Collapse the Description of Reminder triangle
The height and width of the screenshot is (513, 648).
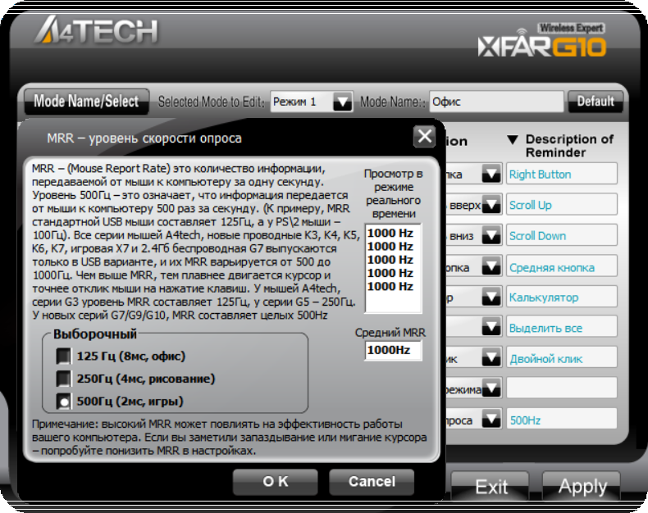coord(513,140)
